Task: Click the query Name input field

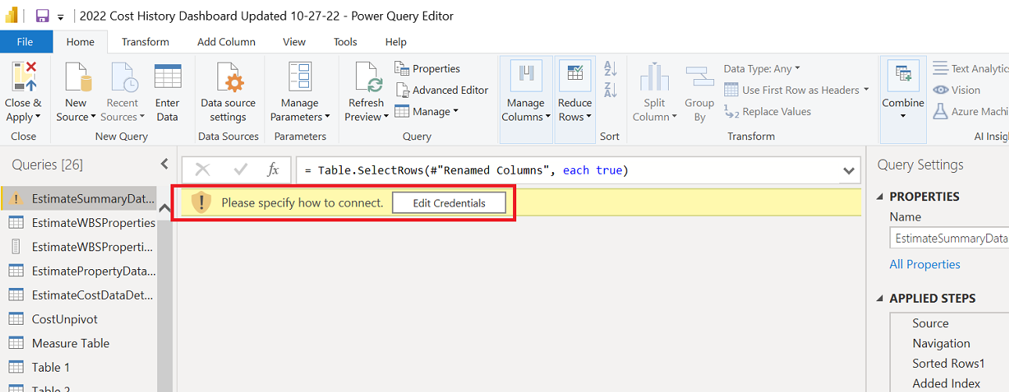Action: [949, 239]
